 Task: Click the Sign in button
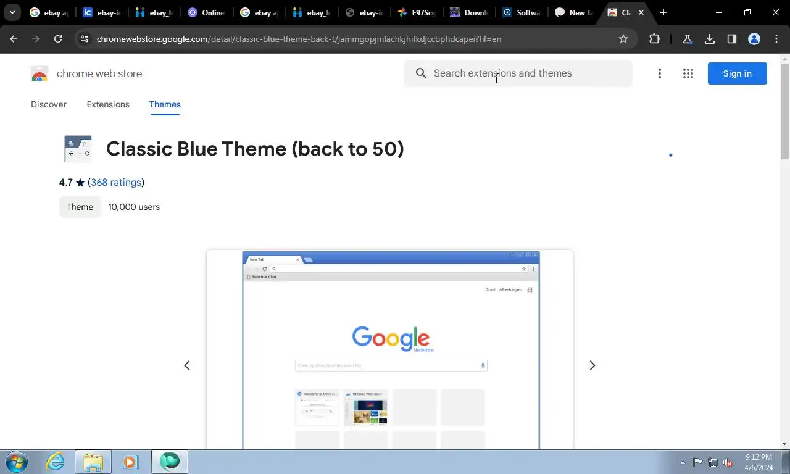tap(738, 73)
